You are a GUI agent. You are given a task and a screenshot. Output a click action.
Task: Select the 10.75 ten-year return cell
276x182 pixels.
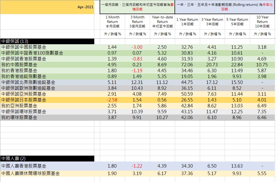pyautogui.click(x=262, y=64)
